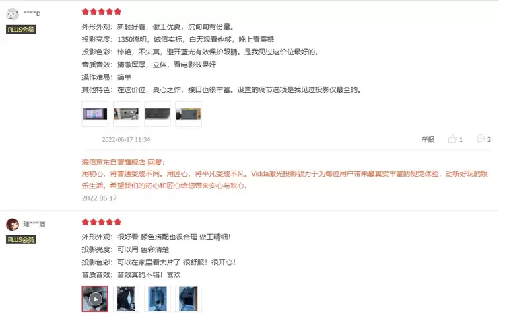
Task: Click the first reviewer's username ending in D
Action: click(32, 13)
